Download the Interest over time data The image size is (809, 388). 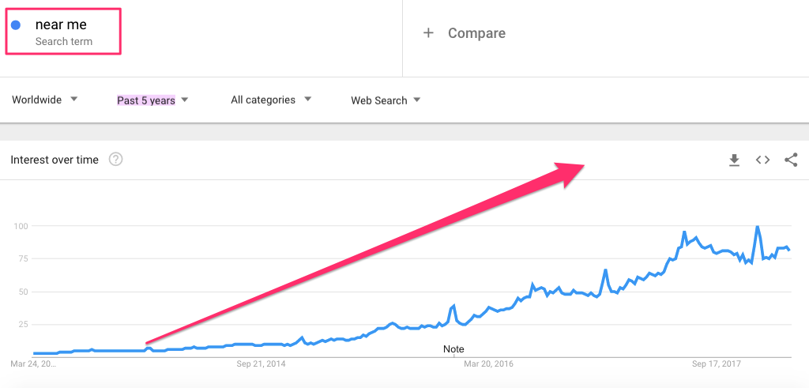point(734,160)
